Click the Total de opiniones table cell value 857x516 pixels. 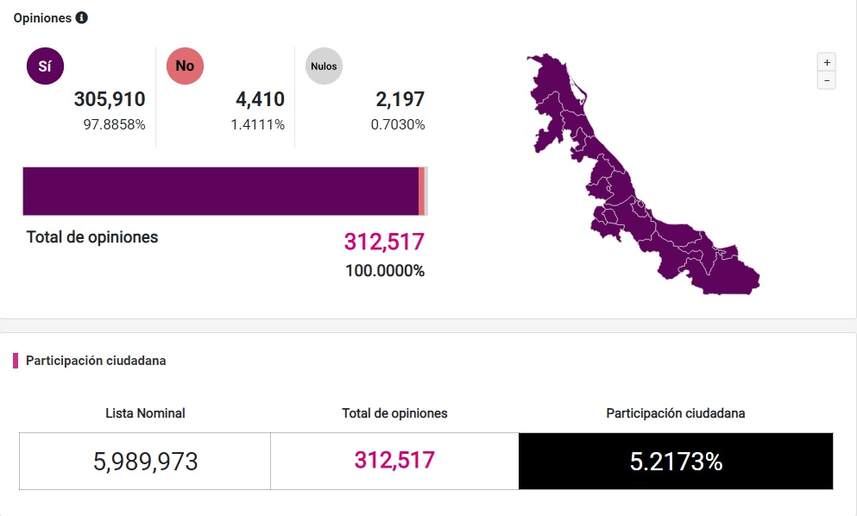[394, 460]
